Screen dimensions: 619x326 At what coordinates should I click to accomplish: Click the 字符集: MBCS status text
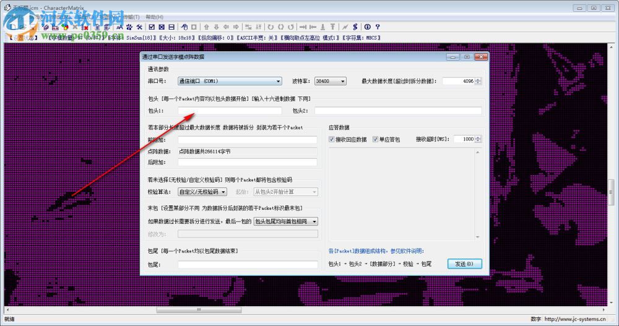(361, 38)
